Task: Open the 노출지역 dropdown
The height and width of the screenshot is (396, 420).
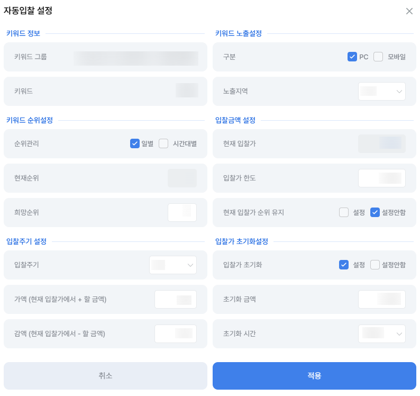Action: pos(382,91)
